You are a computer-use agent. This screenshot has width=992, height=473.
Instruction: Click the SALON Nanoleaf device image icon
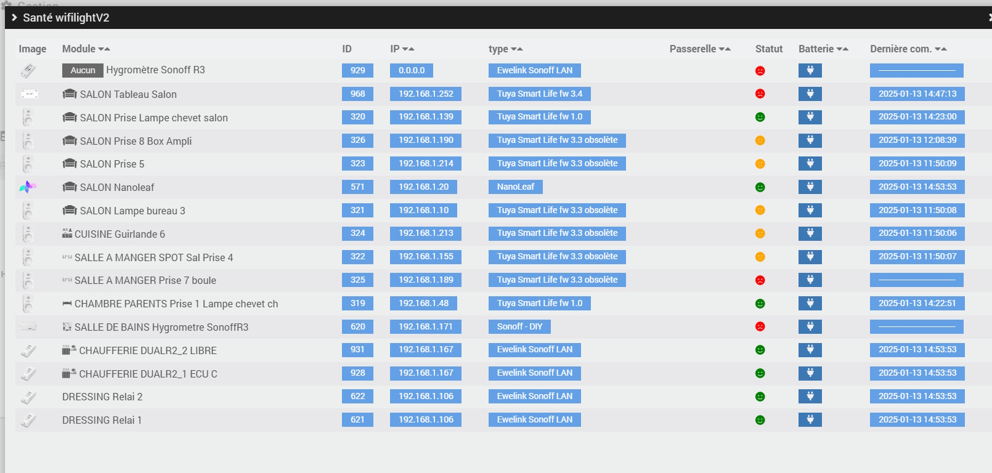pos(28,187)
